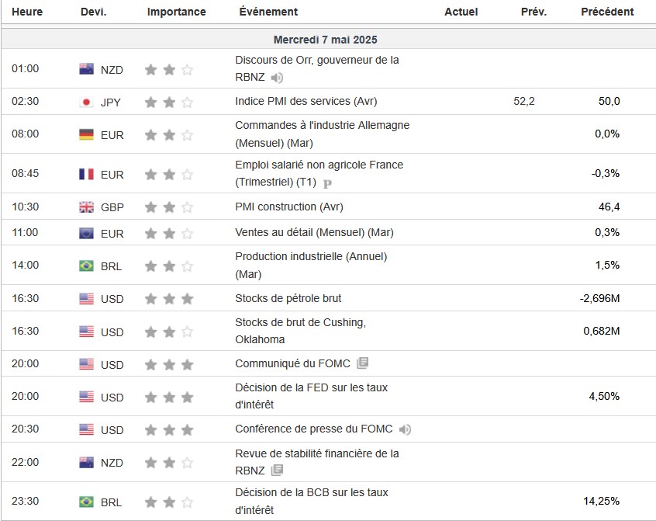The image size is (656, 521).
Task: Click the German flag on the 08:00 EUR row
Action: coord(87,134)
